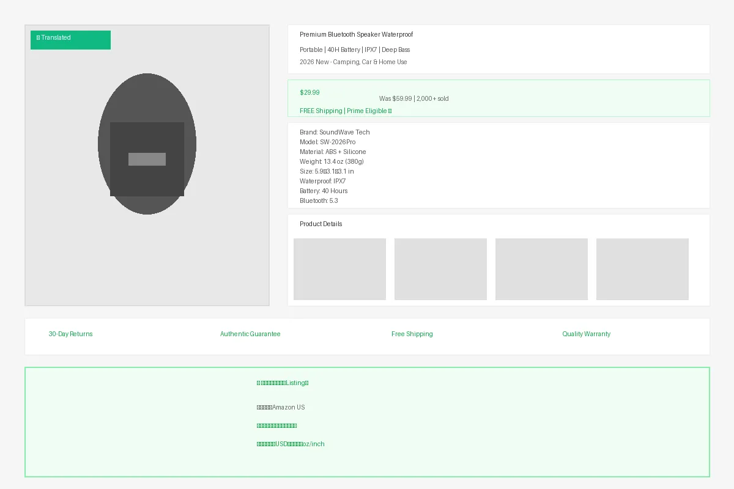This screenshot has height=489, width=734.
Task: Click the 2026 New - Camping, Car & Home Use line
Action: 353,62
